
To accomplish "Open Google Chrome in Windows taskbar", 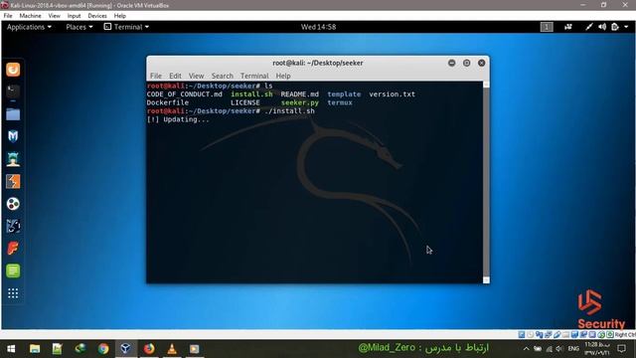I will [103, 349].
